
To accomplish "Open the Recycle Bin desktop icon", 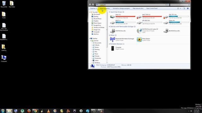I will tap(4, 3).
